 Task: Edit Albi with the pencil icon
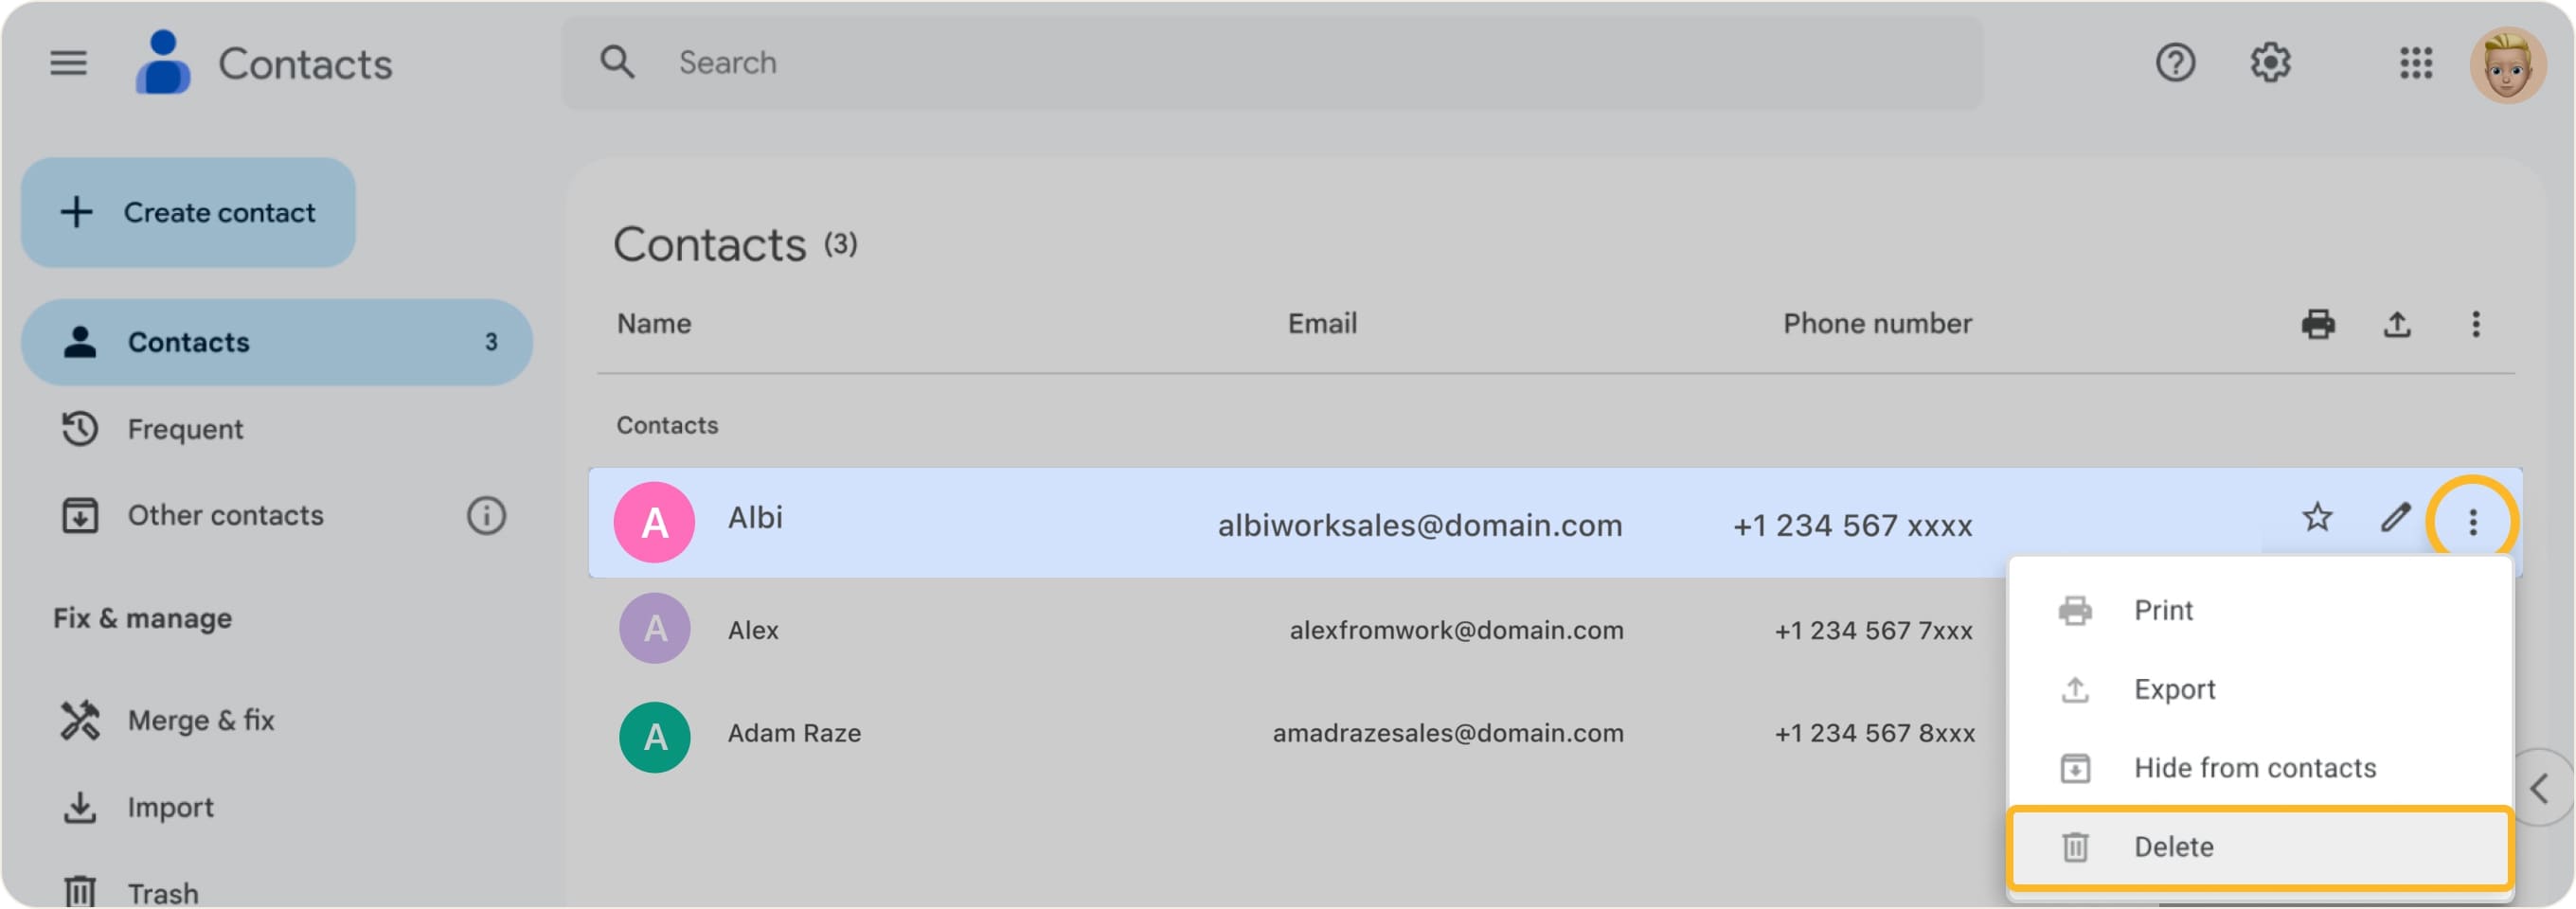click(x=2394, y=518)
